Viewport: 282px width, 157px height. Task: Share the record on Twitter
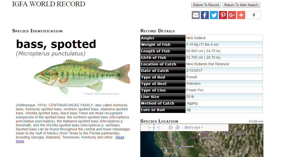pyautogui.click(x=214, y=15)
